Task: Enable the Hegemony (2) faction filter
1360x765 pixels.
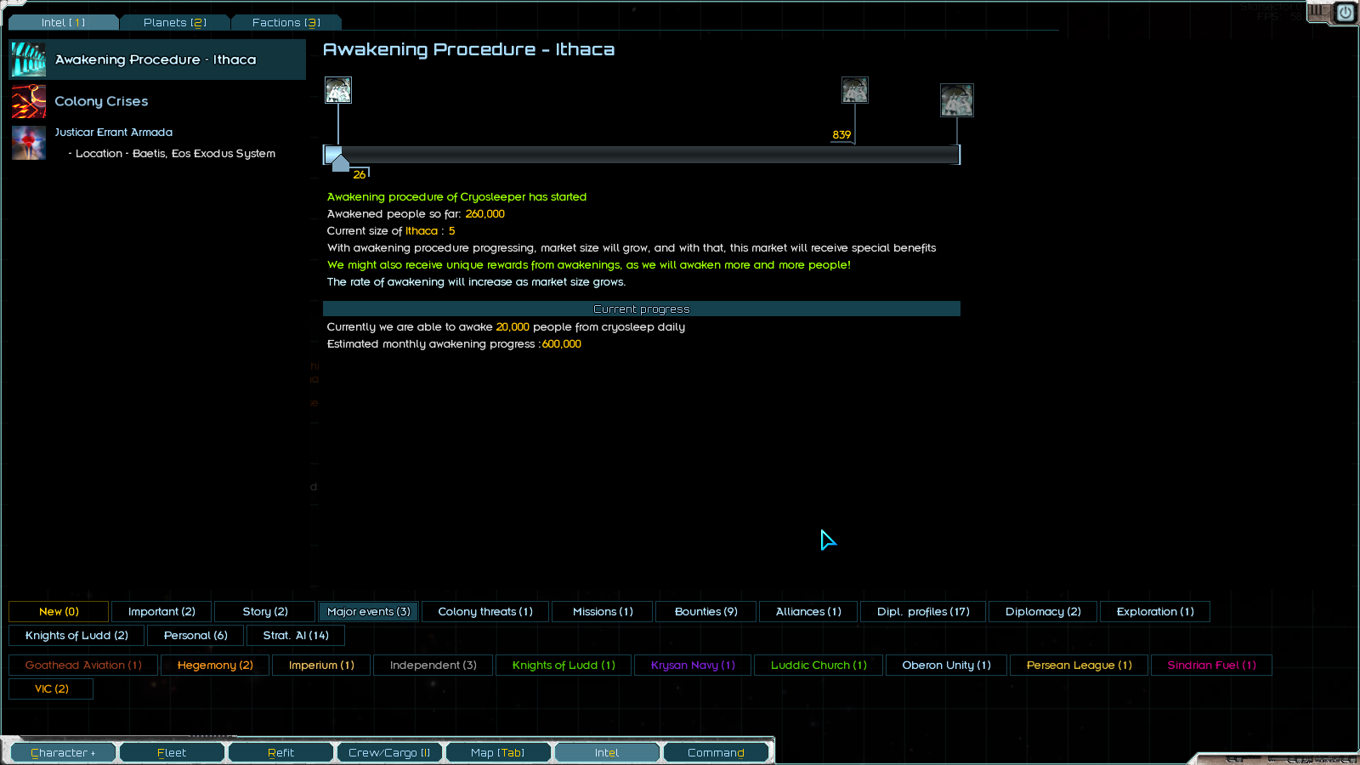Action: (x=215, y=665)
